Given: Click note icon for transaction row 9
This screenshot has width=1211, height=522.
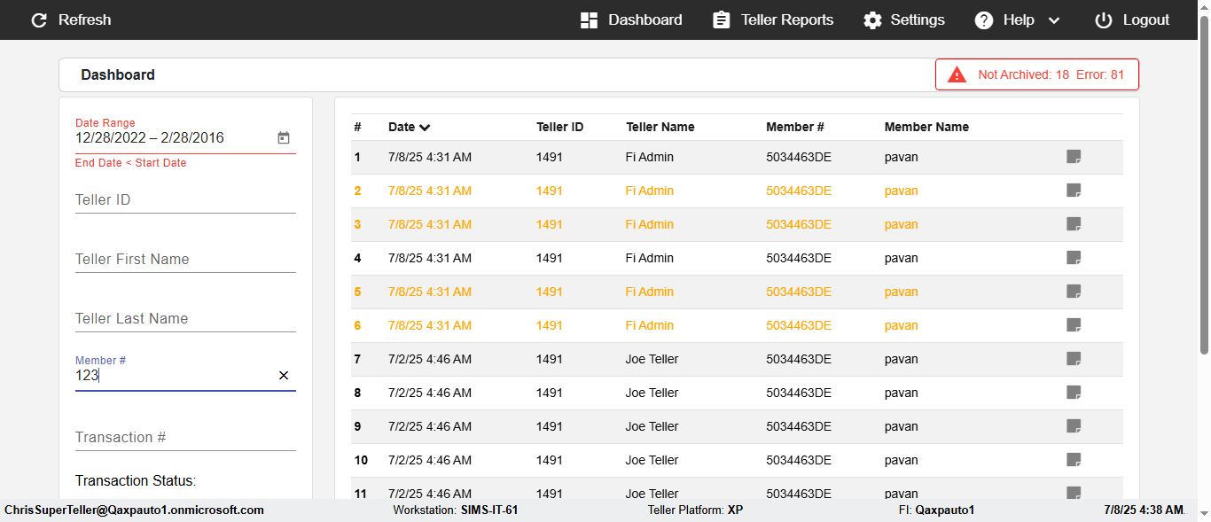Looking at the screenshot, I should coord(1074,426).
